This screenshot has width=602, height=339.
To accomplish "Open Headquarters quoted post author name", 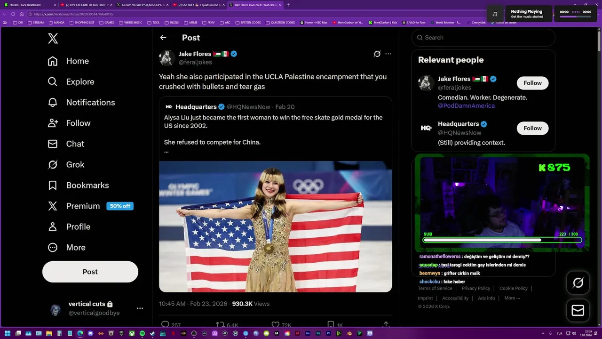I will click(196, 107).
